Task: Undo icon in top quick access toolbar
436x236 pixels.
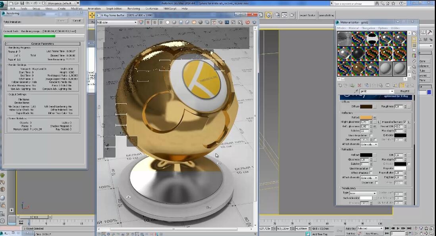Action: pos(27,3)
